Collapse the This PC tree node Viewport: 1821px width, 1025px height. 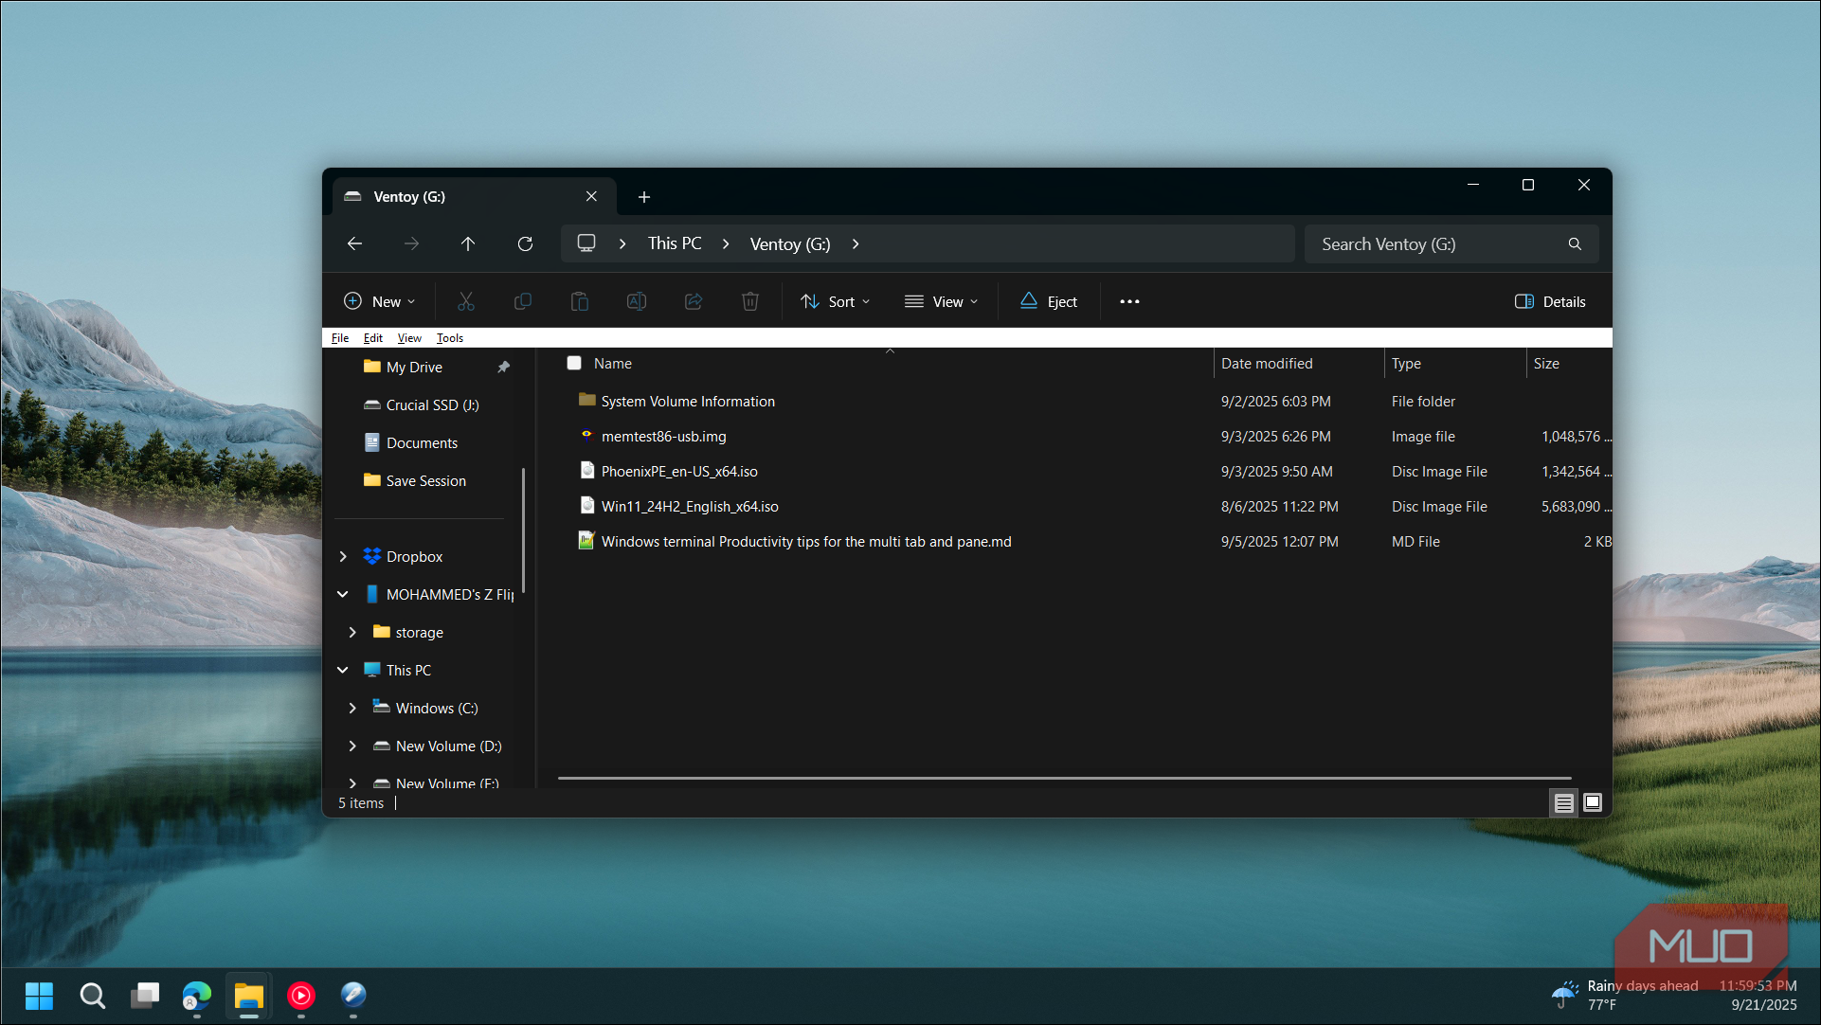[x=343, y=671]
